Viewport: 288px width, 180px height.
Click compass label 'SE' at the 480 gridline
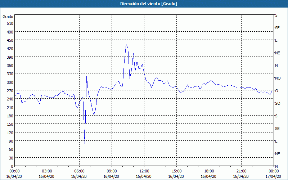click(x=277, y=28)
